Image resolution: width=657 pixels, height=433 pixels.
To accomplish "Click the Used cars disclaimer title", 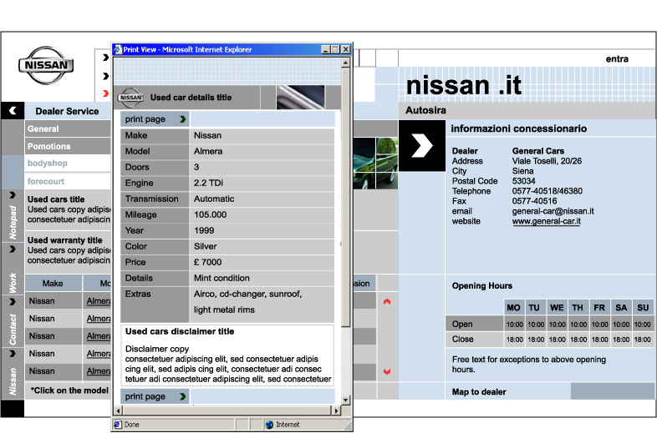I will pos(180,331).
